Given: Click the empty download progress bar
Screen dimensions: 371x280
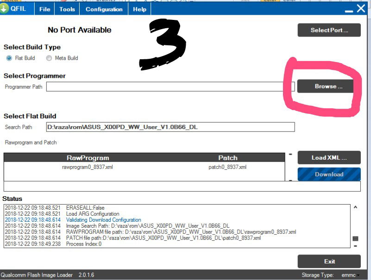Looking at the screenshot, I should [182, 187].
